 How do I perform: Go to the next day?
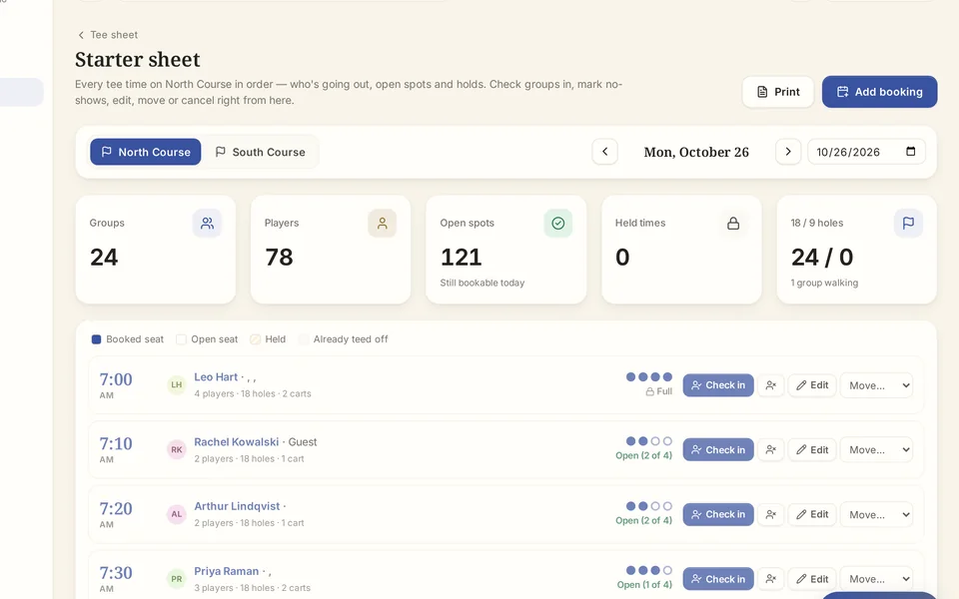(x=788, y=152)
